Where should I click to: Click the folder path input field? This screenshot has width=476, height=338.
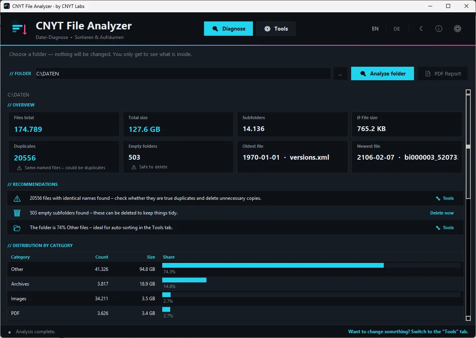pyautogui.click(x=183, y=73)
